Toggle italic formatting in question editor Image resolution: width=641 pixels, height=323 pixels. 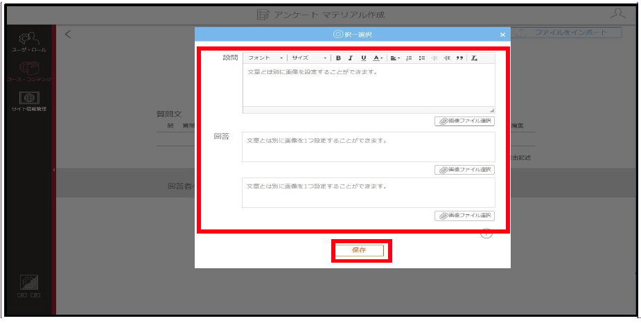(351, 58)
